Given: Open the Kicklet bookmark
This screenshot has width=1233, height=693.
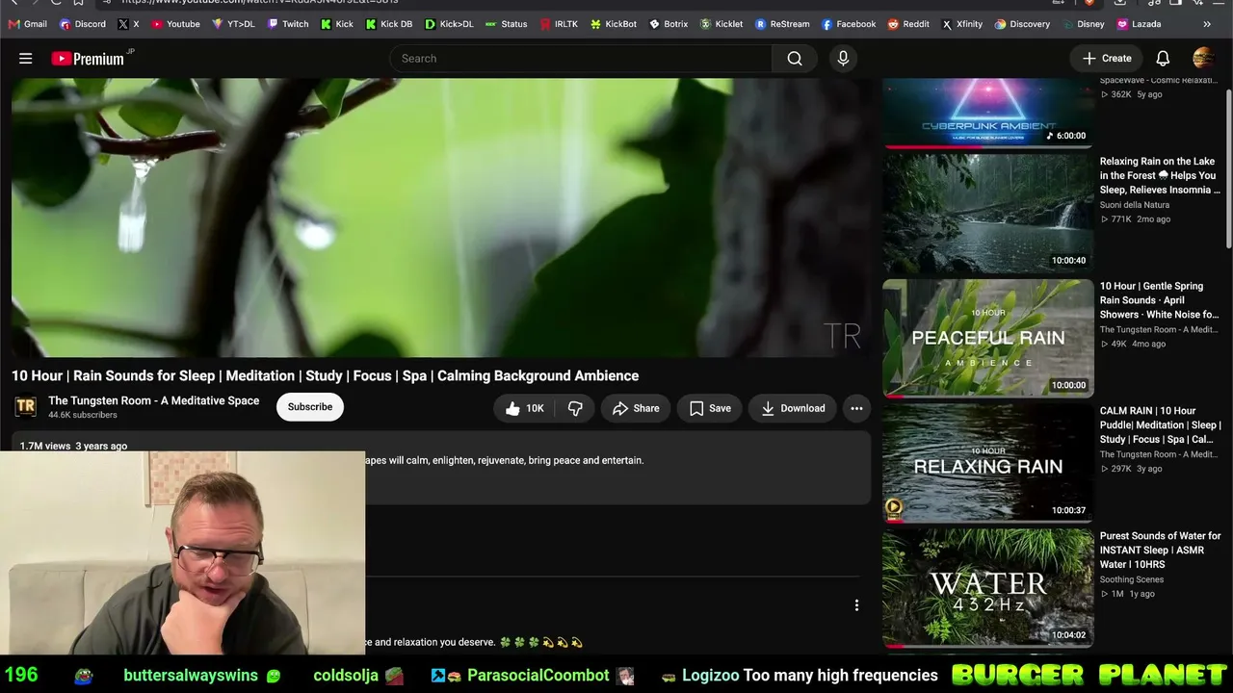Looking at the screenshot, I should pos(721,24).
